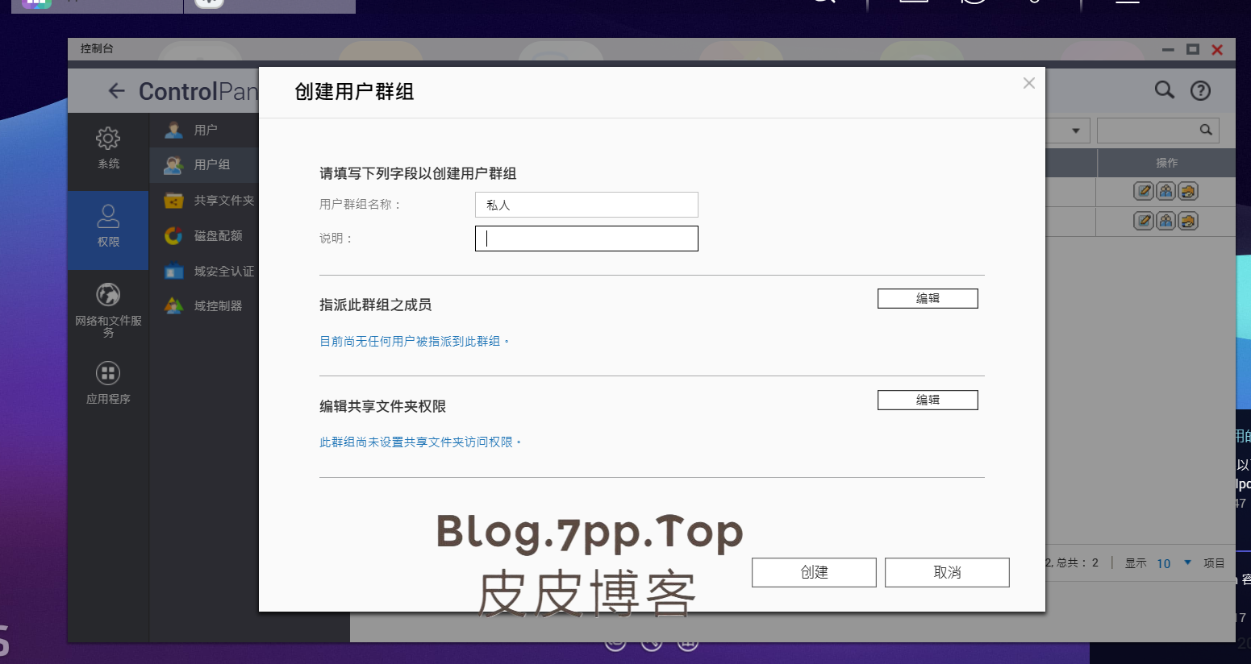Image resolution: width=1251 pixels, height=664 pixels.
Task: Click the 操作 column header
Action: tap(1166, 163)
